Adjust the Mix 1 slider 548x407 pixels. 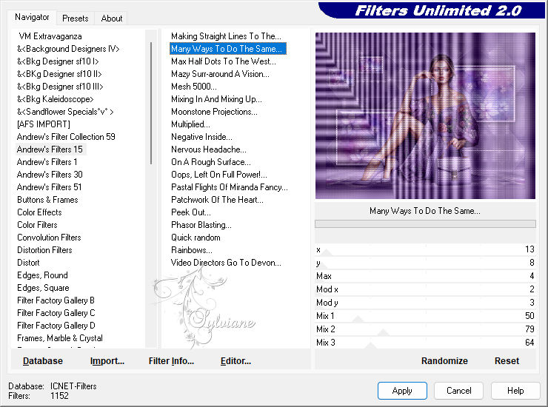[x=425, y=316]
